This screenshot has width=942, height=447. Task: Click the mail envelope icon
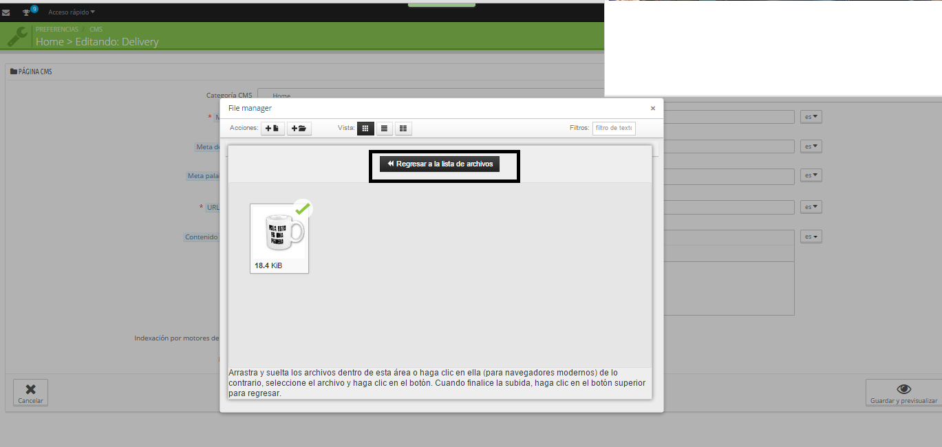coord(6,12)
